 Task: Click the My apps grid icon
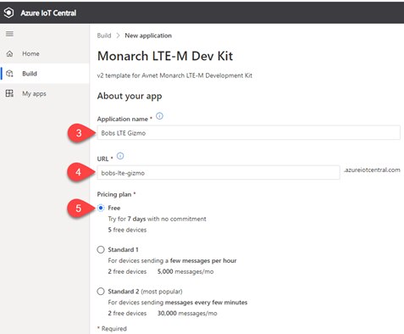pyautogui.click(x=9, y=93)
